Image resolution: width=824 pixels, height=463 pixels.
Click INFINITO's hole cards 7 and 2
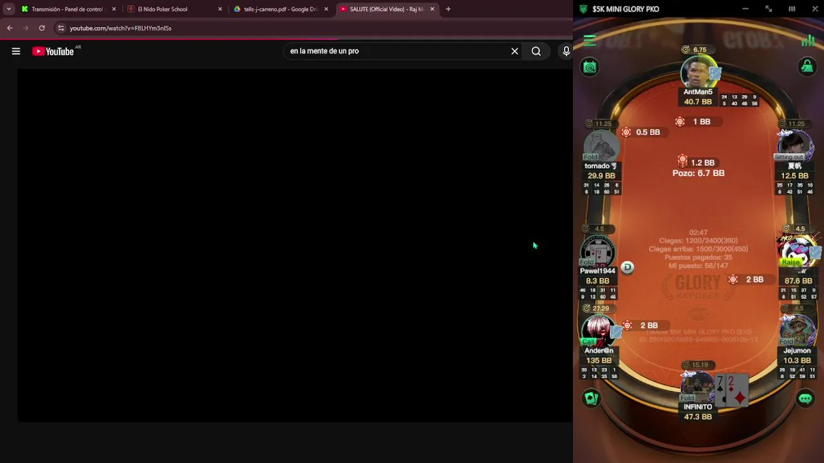point(732,390)
